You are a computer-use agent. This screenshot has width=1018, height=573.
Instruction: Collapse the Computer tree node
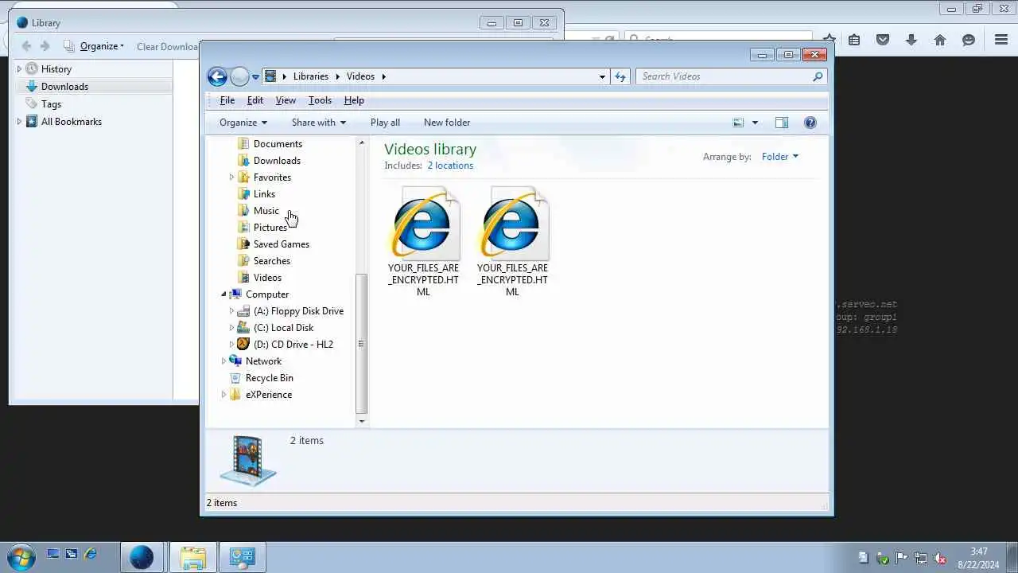coord(223,294)
